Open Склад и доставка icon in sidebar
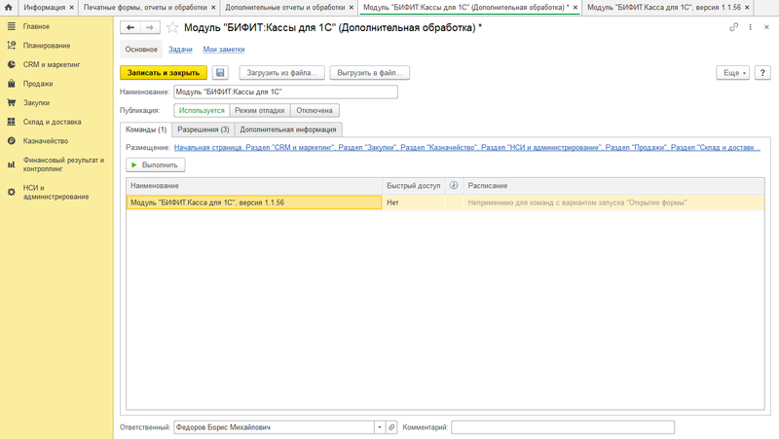The height and width of the screenshot is (439, 779). pyautogui.click(x=12, y=122)
